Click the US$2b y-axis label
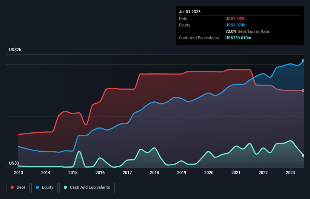310x199 pixels. [15, 50]
